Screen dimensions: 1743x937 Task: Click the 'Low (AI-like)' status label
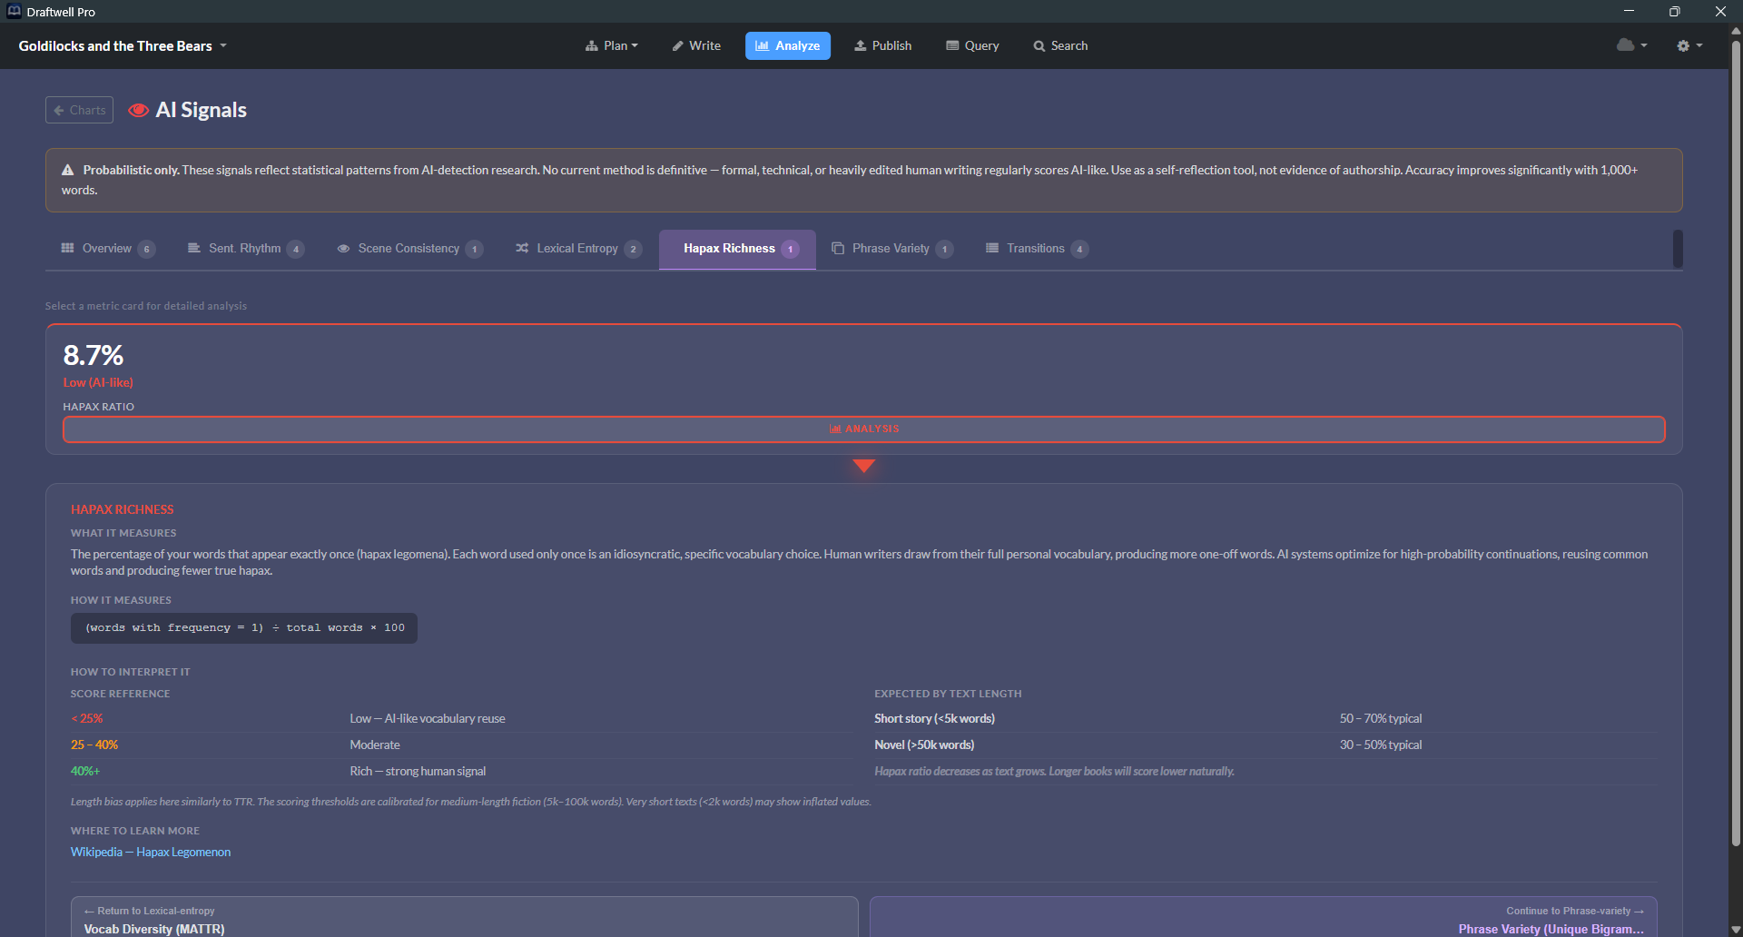pos(98,382)
